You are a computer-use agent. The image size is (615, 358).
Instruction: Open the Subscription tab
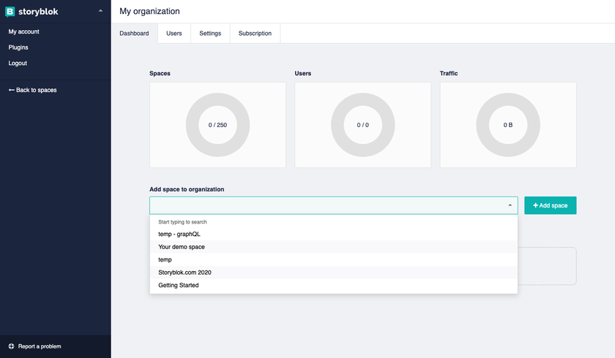coord(255,34)
